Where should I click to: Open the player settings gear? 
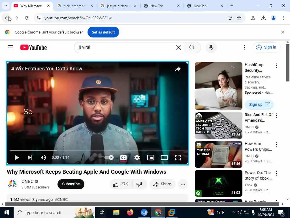(137, 158)
